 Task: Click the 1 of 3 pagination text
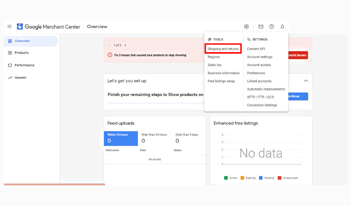coord(117,45)
